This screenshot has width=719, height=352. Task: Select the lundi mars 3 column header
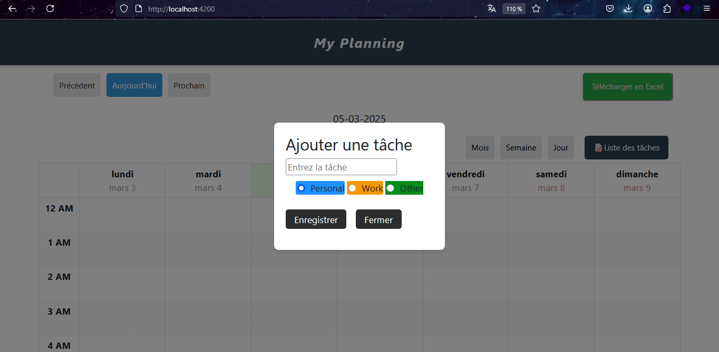coord(122,180)
